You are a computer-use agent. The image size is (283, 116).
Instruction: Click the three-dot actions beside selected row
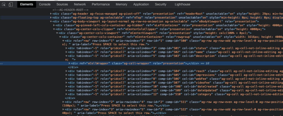click(x=2, y=63)
